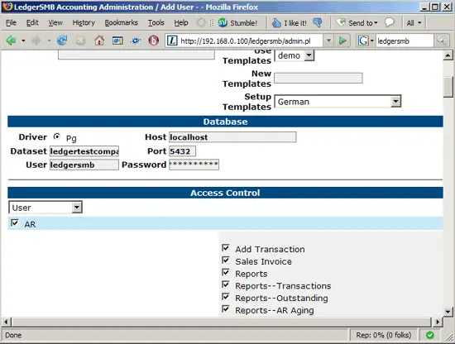
Task: Click the Firefox throbber activity icon
Action: point(201,22)
